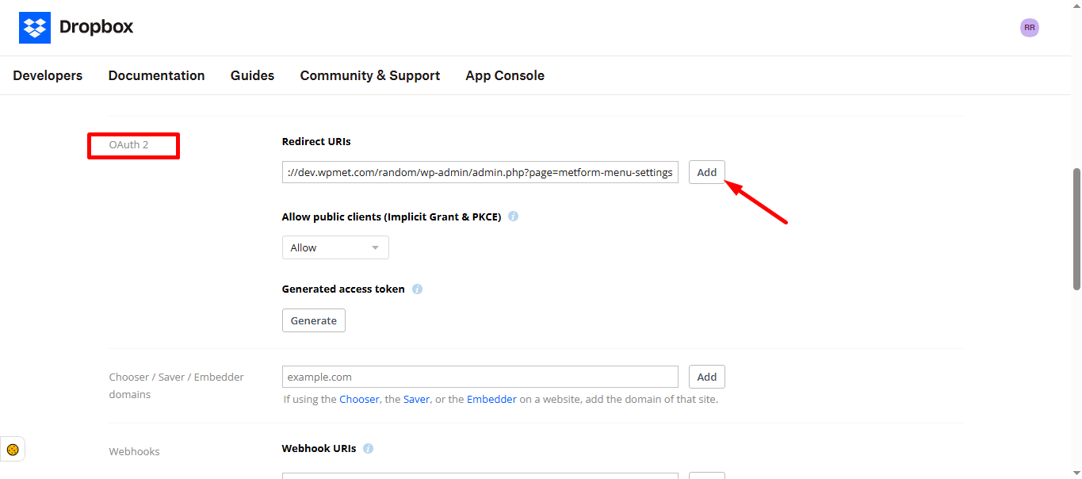
Task: Click info icon beside Generated access token
Action: click(417, 289)
